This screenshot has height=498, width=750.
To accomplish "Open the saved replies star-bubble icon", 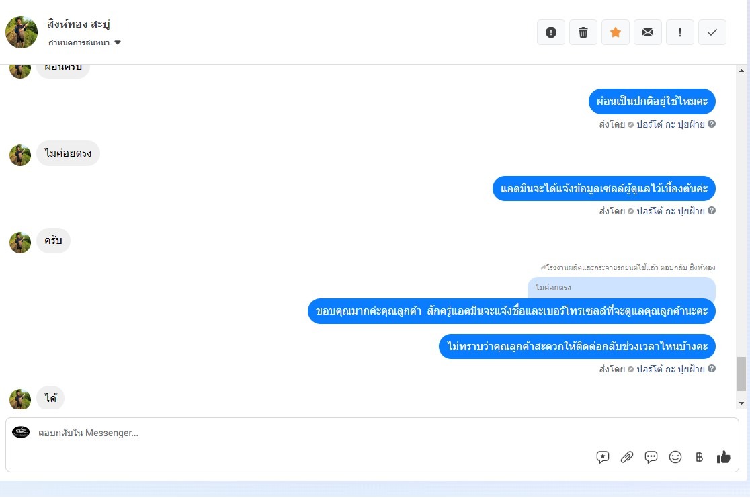I will (x=603, y=457).
